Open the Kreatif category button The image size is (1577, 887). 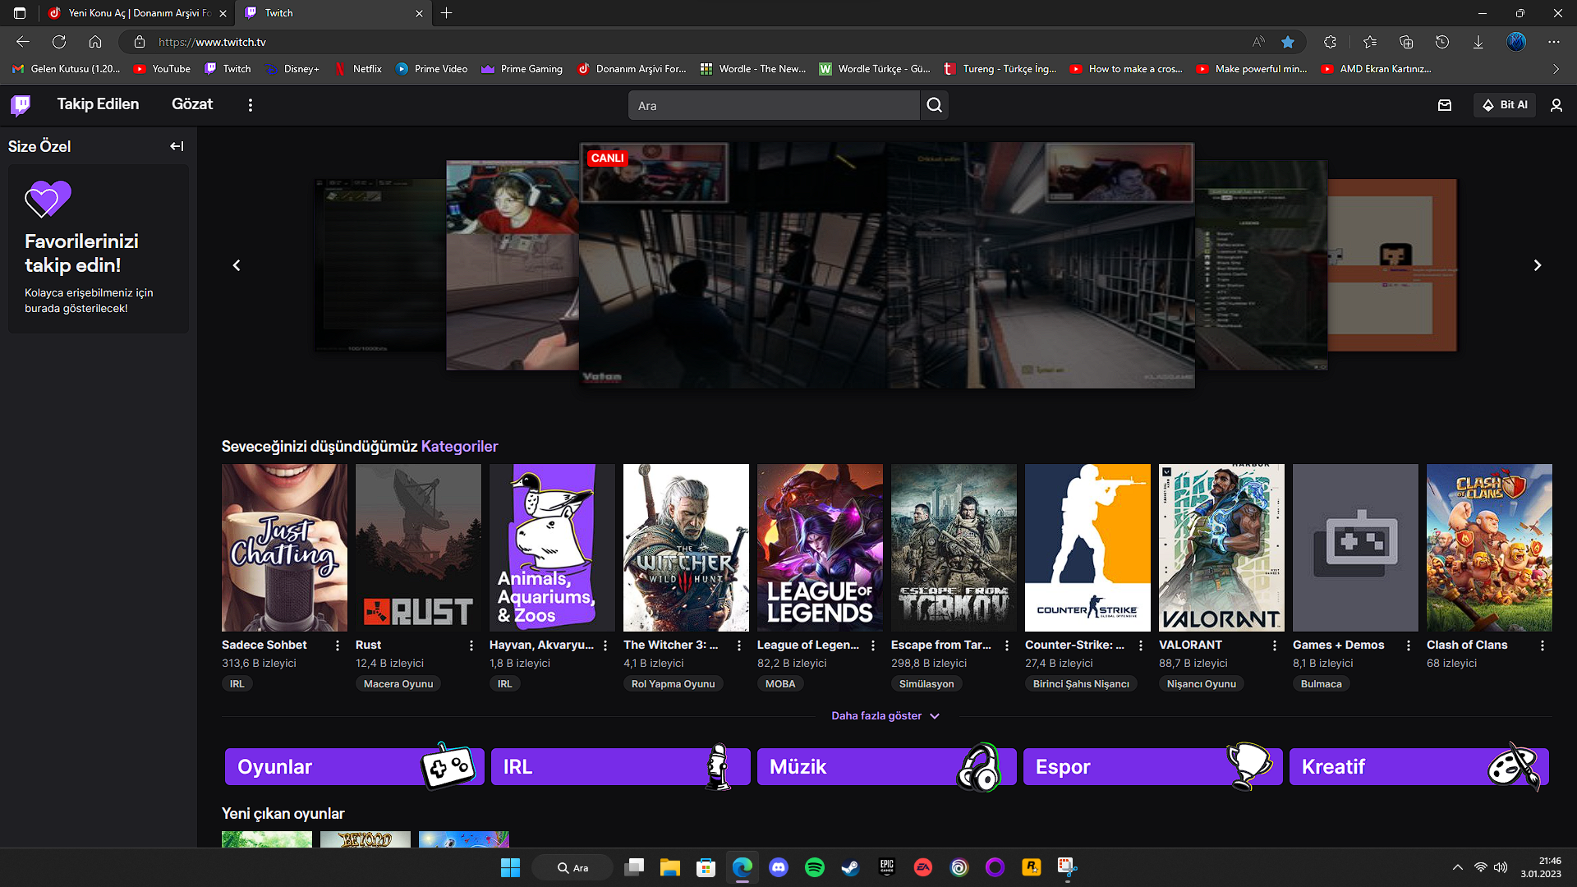[1418, 767]
